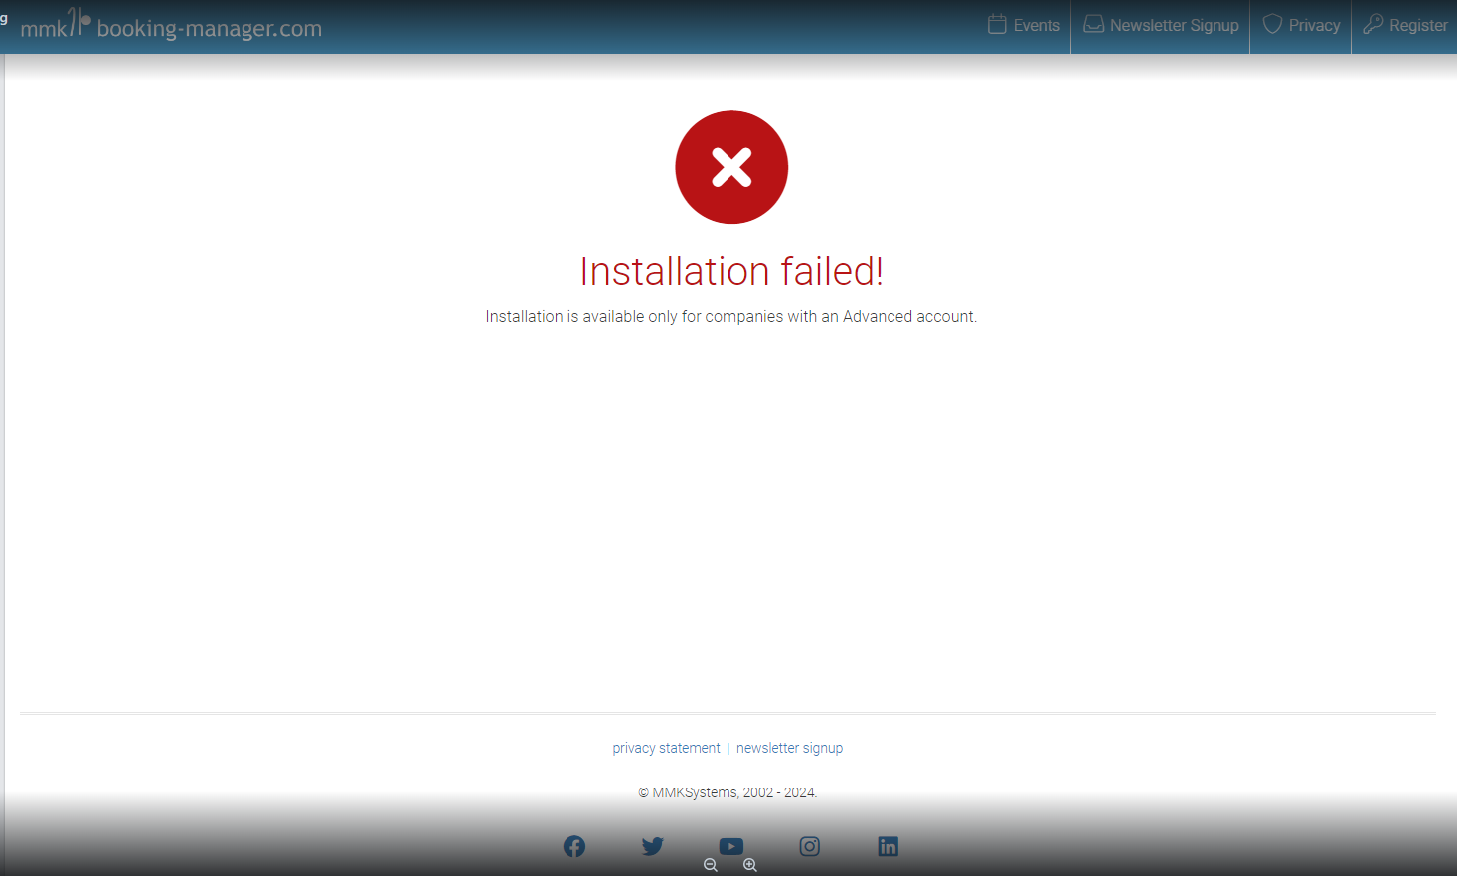Open the Register menu item
This screenshot has height=876, width=1457.
[1405, 25]
